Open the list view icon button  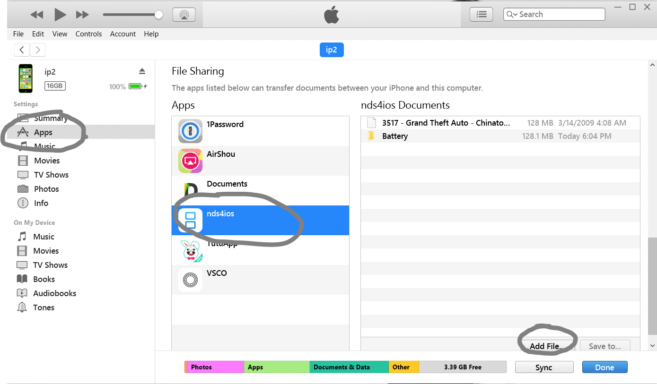pos(481,15)
